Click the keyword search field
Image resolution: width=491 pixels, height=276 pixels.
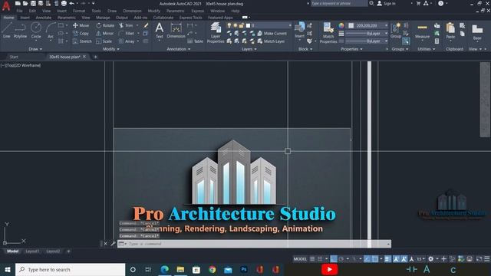point(339,3)
